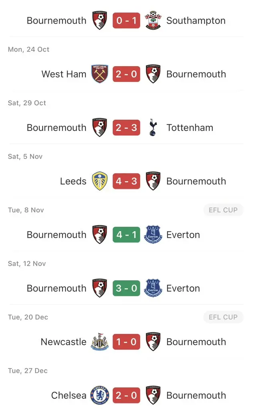Select the Chelsea team name
The height and width of the screenshot is (411, 254).
pos(69,395)
